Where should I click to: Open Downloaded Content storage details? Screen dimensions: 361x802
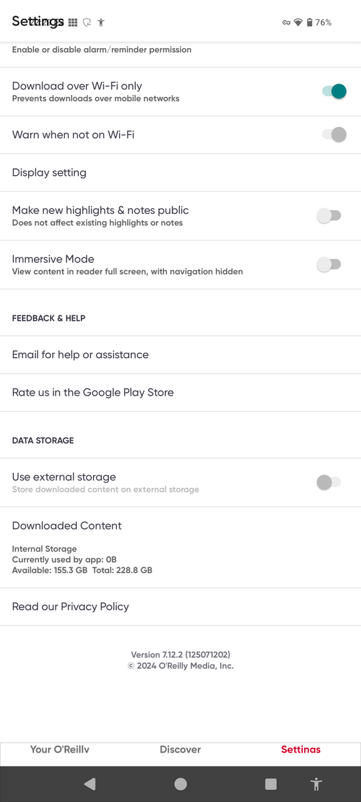180,547
